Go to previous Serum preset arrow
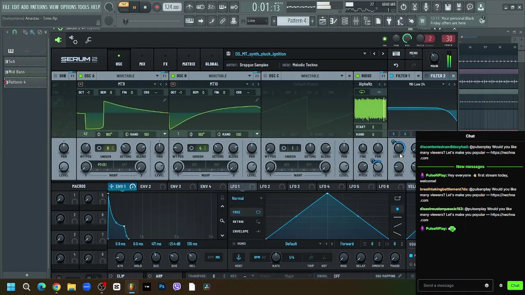This screenshot has height=295, width=525. coord(374,54)
